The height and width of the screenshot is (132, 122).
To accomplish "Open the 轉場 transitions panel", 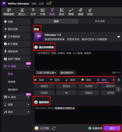I will [71, 12].
